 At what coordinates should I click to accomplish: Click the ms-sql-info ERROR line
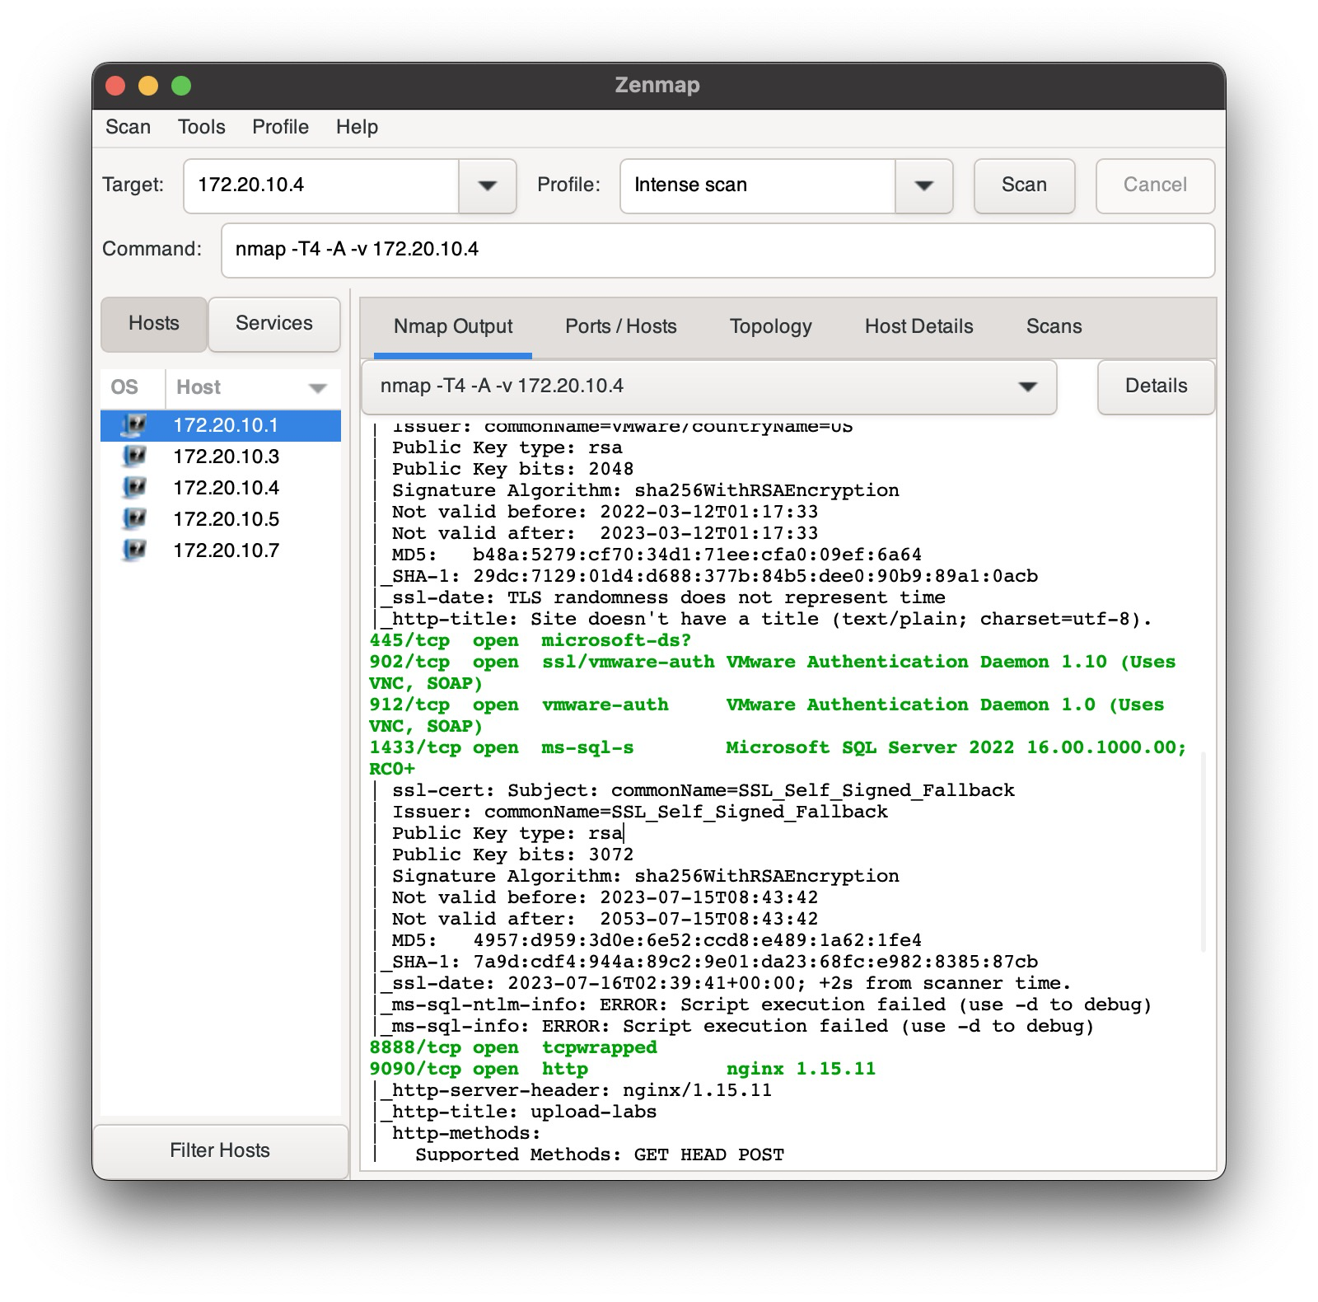point(736,1027)
